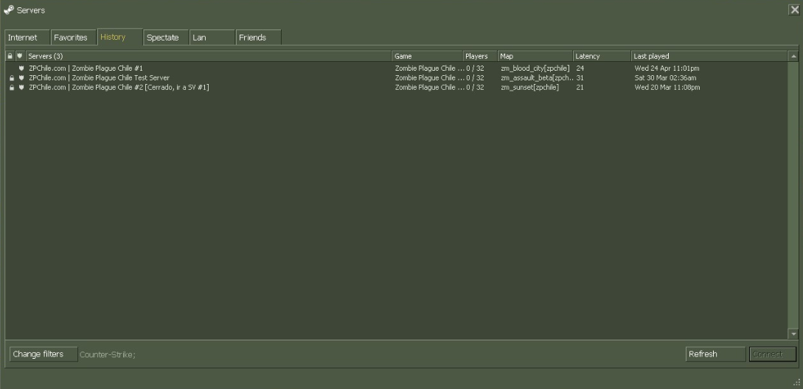Switch to the Internet tab
803x389 pixels.
click(27, 38)
